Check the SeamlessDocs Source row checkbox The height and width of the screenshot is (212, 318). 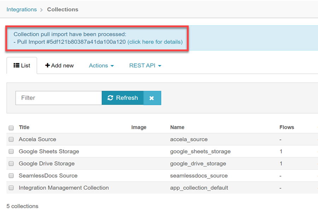11,176
